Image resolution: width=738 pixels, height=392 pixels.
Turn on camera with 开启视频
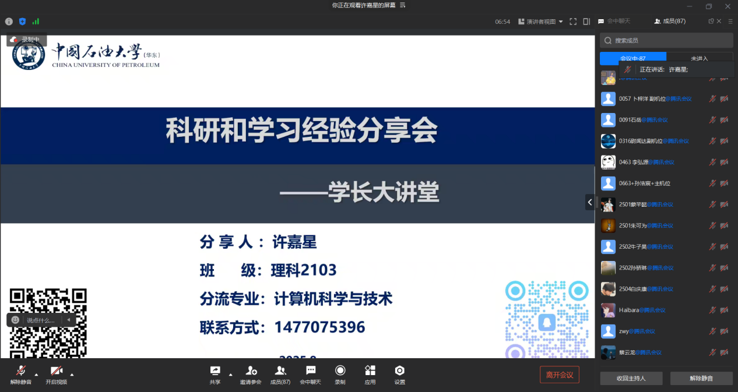[x=56, y=374]
